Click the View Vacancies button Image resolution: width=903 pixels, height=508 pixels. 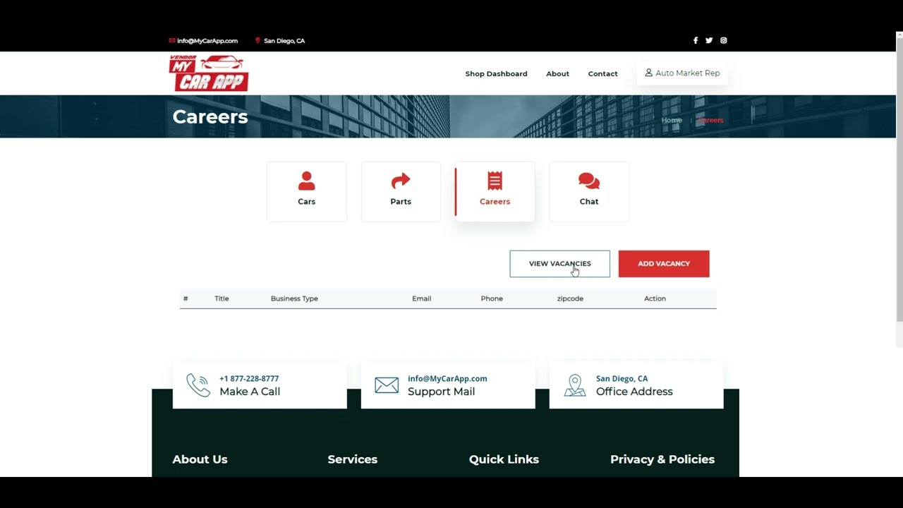[559, 264]
